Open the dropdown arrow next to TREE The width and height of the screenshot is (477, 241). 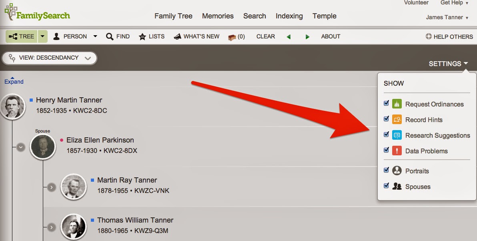42,36
